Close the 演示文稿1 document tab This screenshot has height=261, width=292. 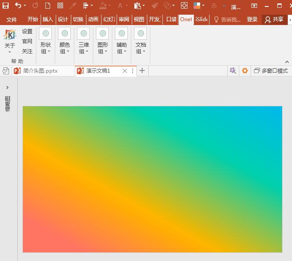coord(125,71)
